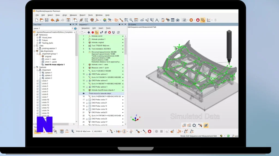The image size is (279, 156).
Task: Click the plus icon in sequence toolbar
Action: [x=89, y=32]
